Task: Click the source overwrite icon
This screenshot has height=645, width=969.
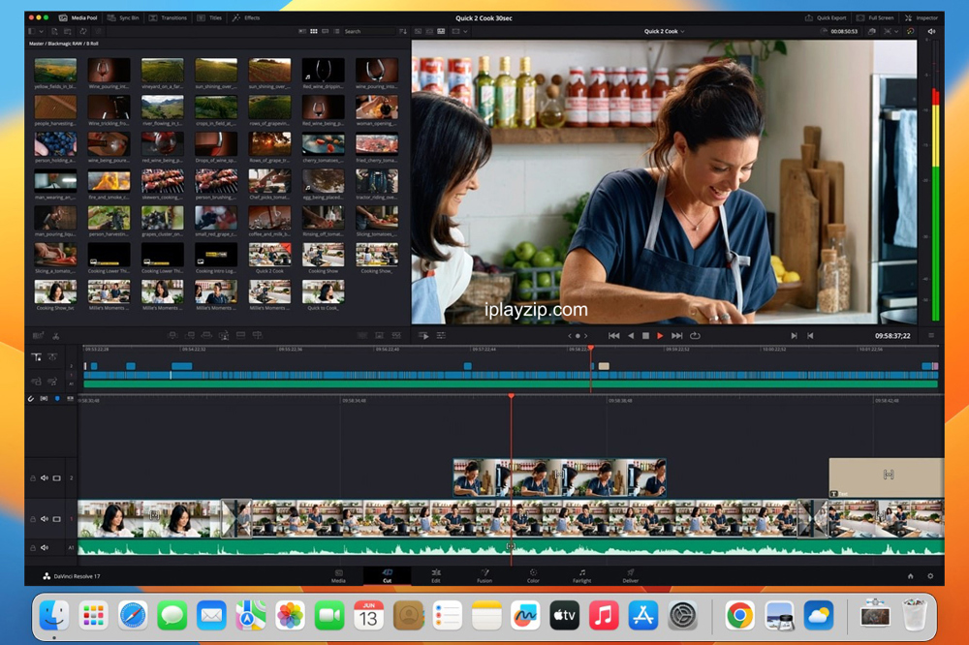Action: click(257, 335)
